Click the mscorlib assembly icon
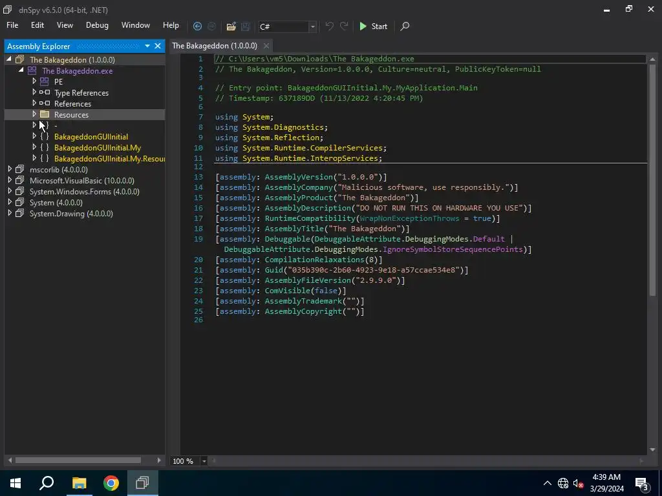This screenshot has width=662, height=496. pos(19,169)
